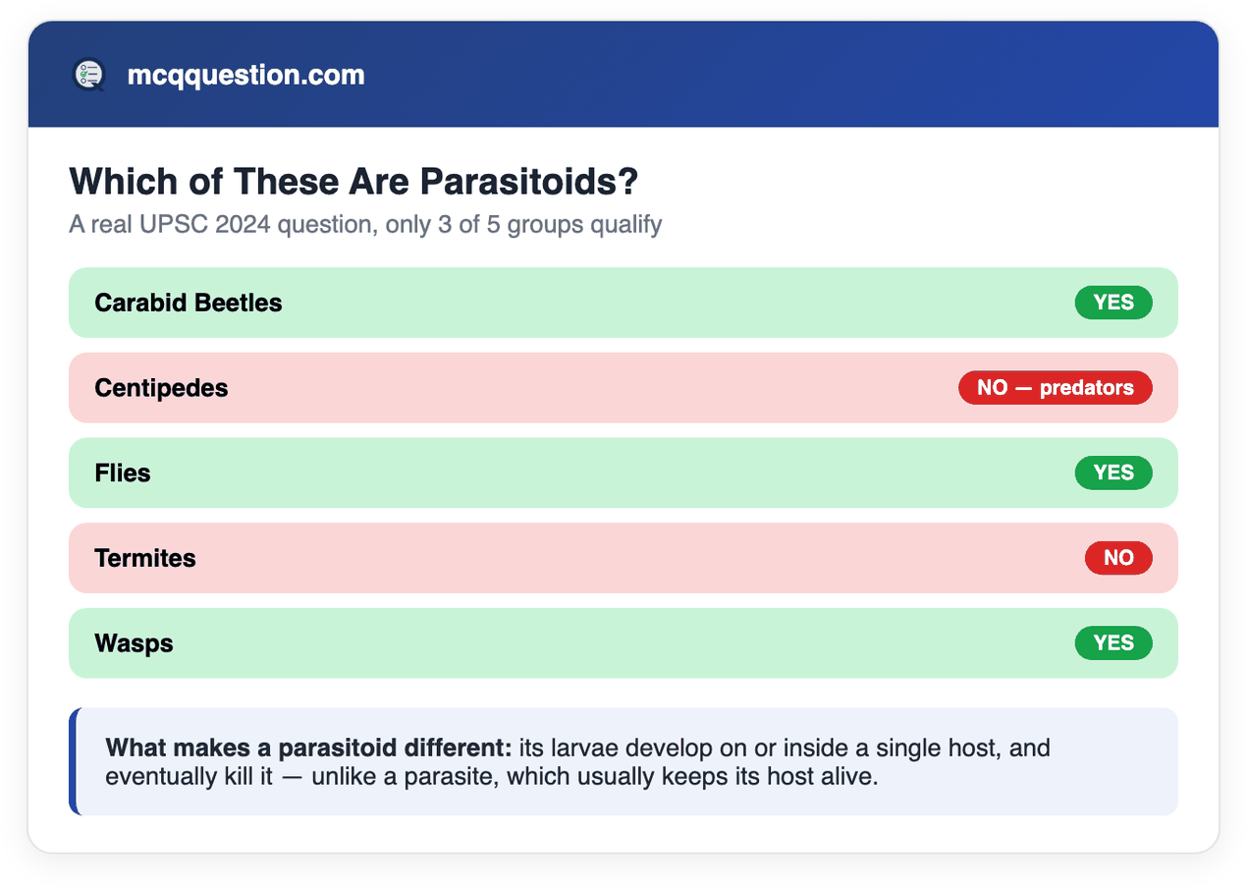Click the Which of These Are Parasitoids heading
This screenshot has width=1247, height=888.
pos(353,182)
